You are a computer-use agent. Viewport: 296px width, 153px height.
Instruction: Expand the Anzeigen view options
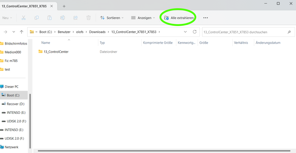click(143, 18)
